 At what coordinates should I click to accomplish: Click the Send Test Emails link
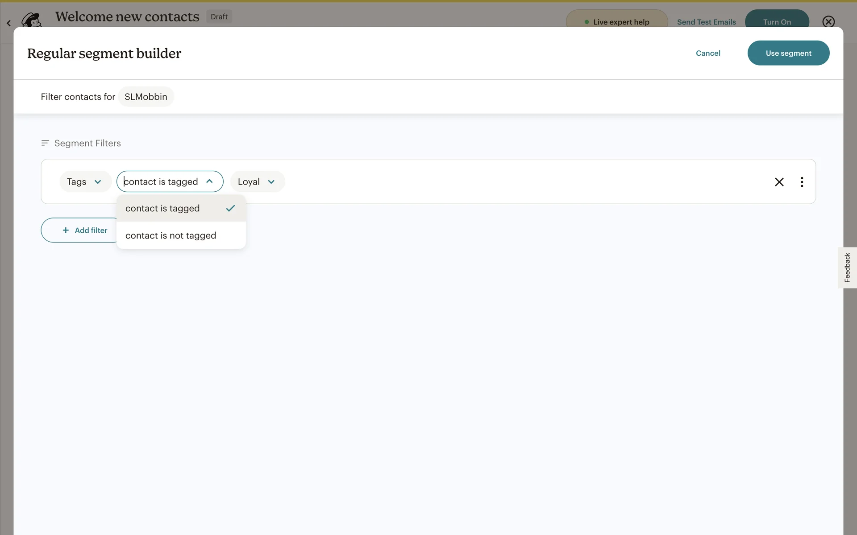point(706,22)
